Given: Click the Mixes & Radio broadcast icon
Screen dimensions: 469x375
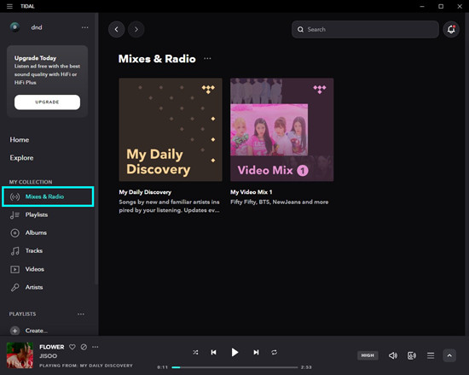Looking at the screenshot, I should pyautogui.click(x=15, y=196).
